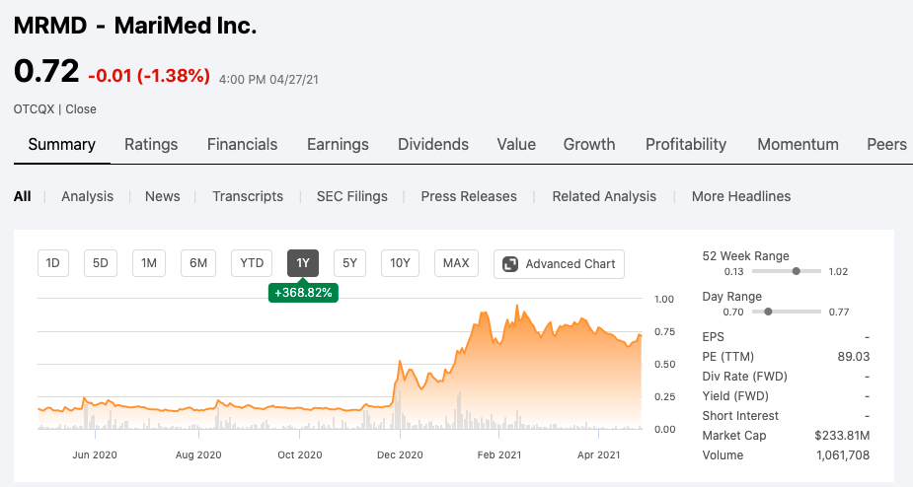913x487 pixels.
Task: Open the Advanced Chart button
Action: pos(559,263)
